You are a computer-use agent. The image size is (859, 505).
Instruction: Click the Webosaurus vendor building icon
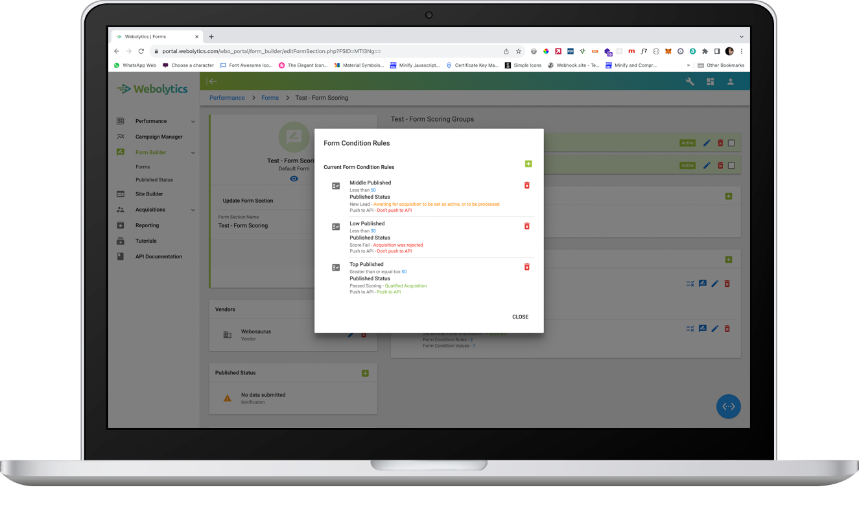tap(228, 335)
